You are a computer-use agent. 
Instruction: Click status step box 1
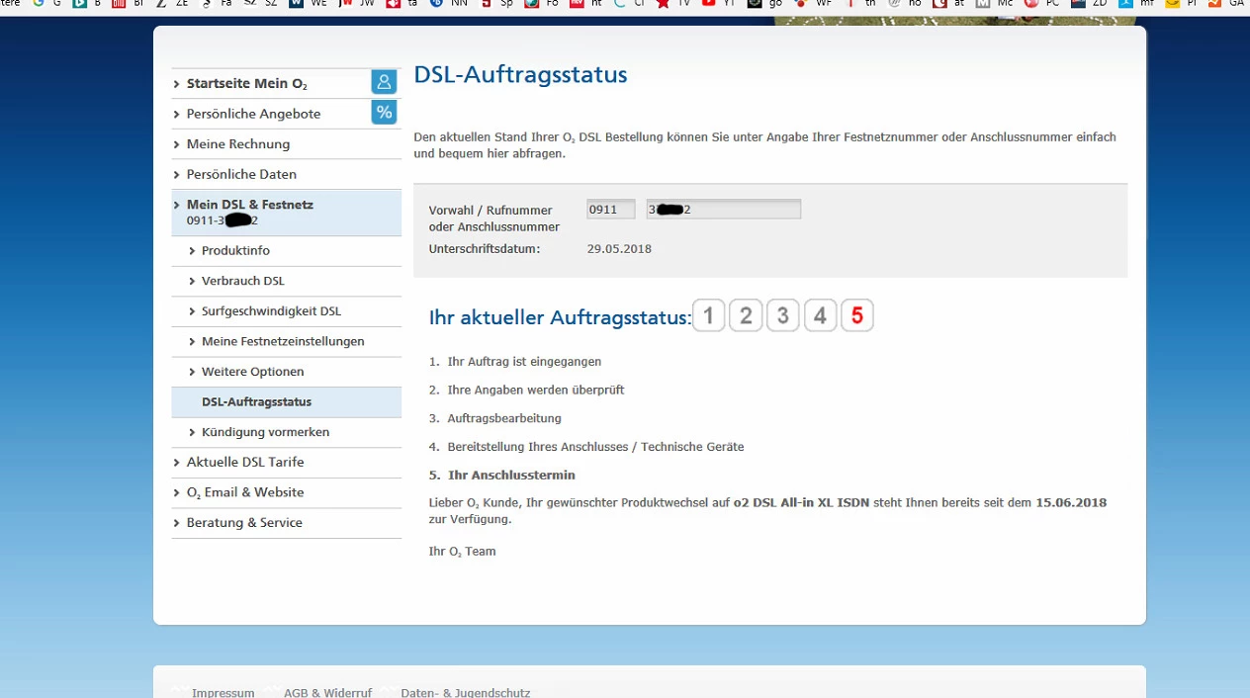(709, 315)
